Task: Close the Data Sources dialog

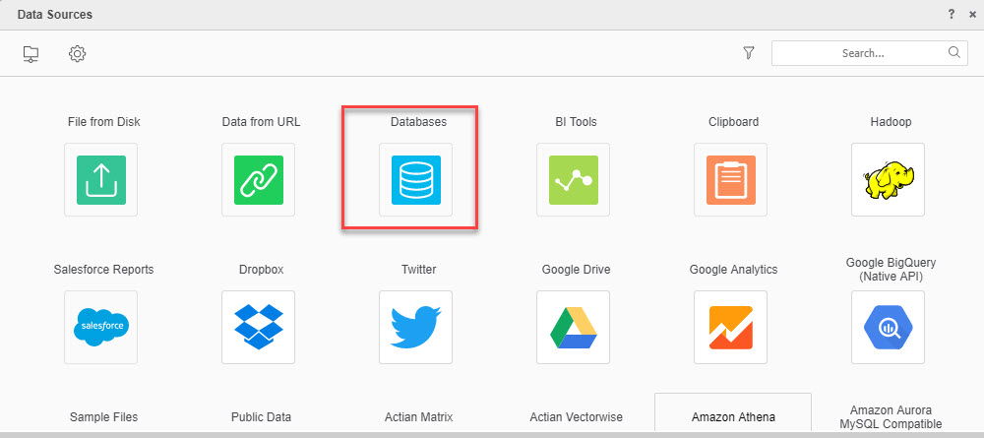Action: tap(972, 14)
